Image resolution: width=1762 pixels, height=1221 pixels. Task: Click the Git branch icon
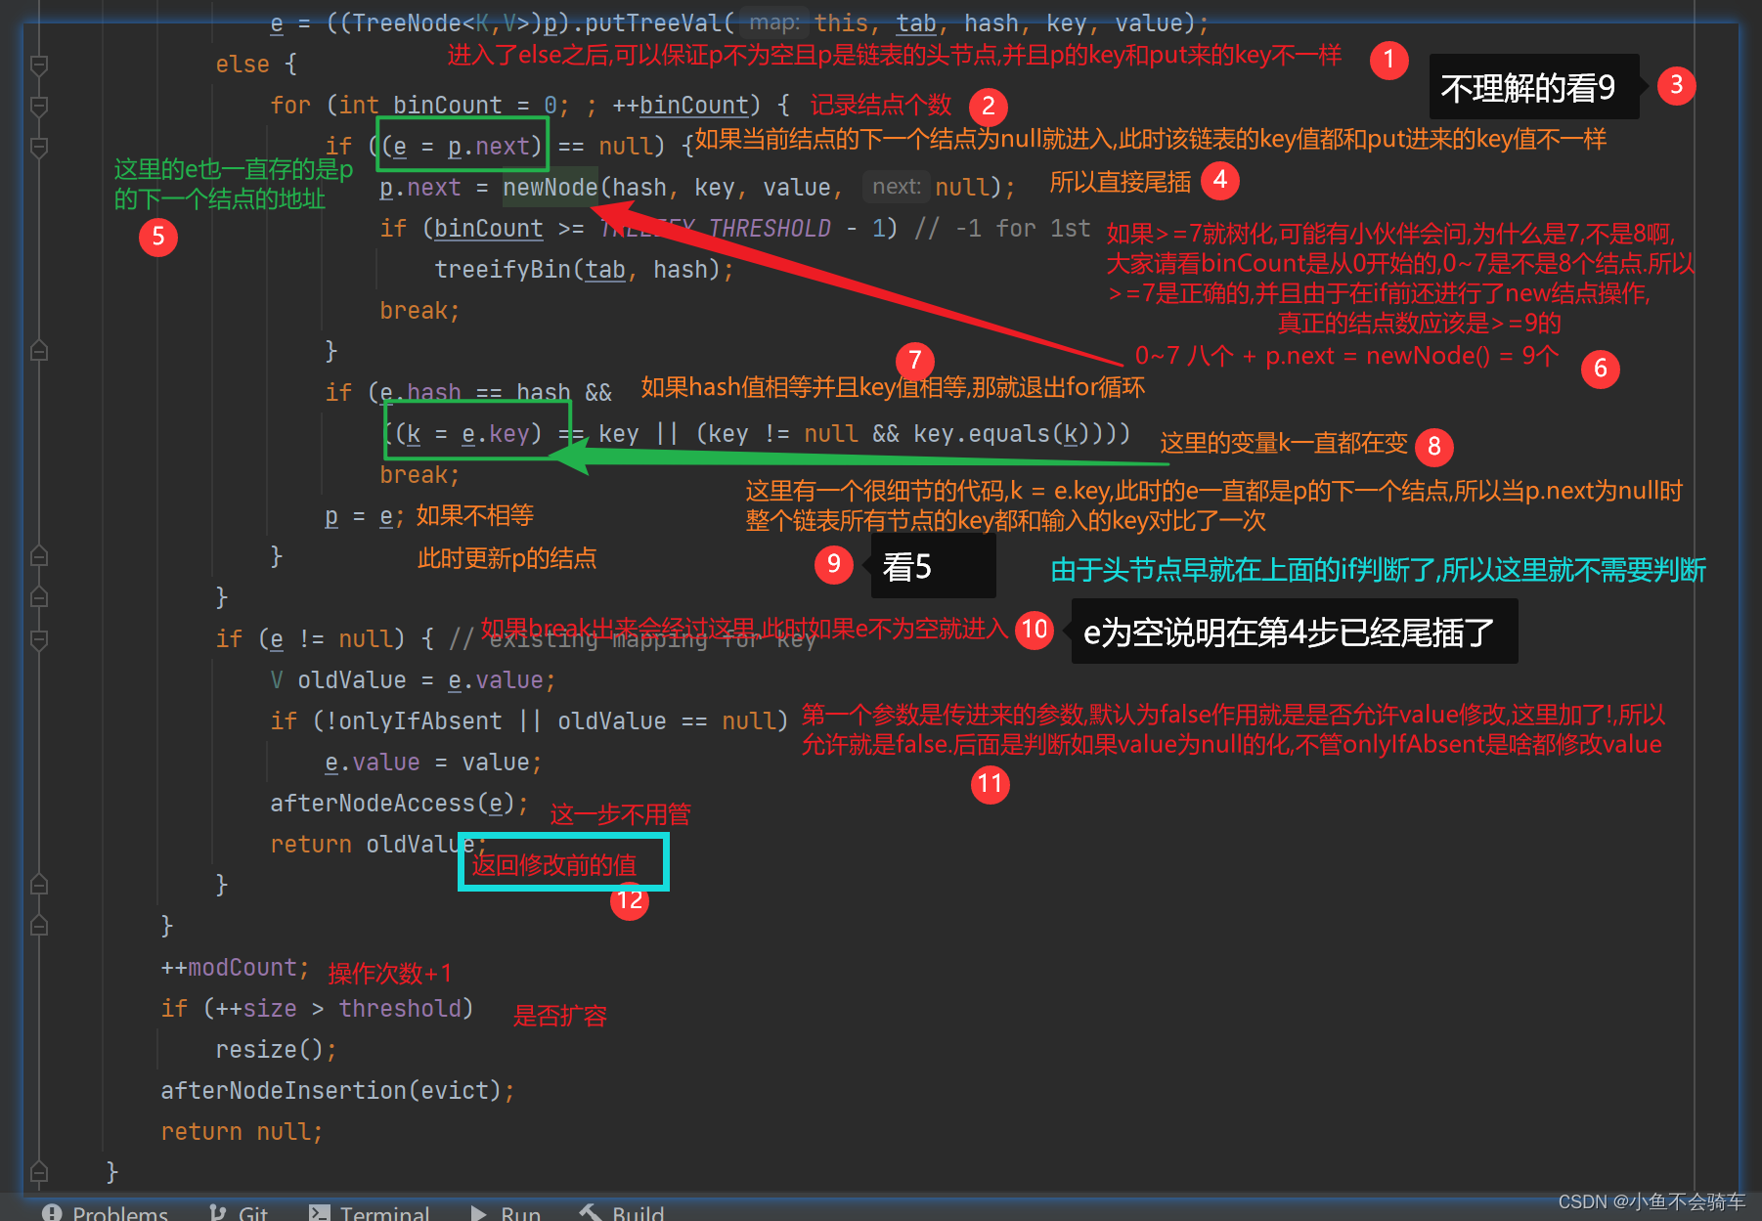point(218,1213)
